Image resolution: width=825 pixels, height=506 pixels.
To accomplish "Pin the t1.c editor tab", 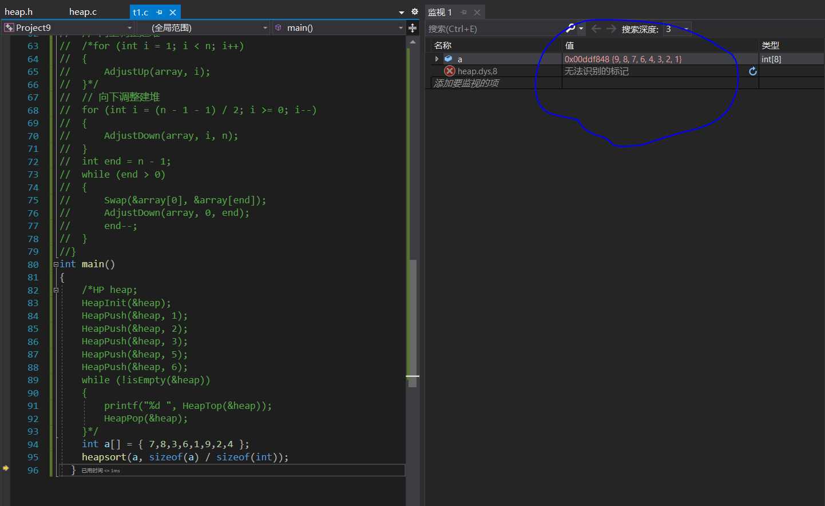I will point(159,12).
